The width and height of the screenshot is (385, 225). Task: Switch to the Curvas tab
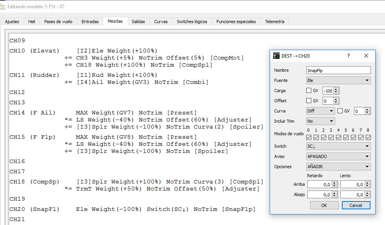161,22
